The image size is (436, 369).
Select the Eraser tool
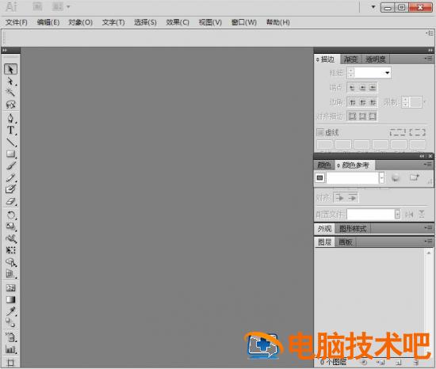pyautogui.click(x=10, y=202)
